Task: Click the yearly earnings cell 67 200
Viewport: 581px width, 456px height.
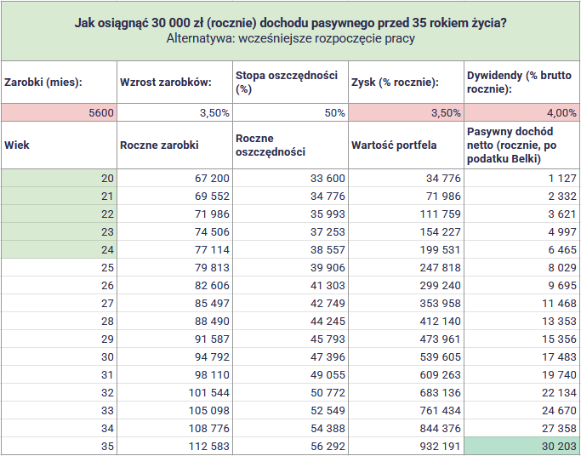Action: [174, 178]
